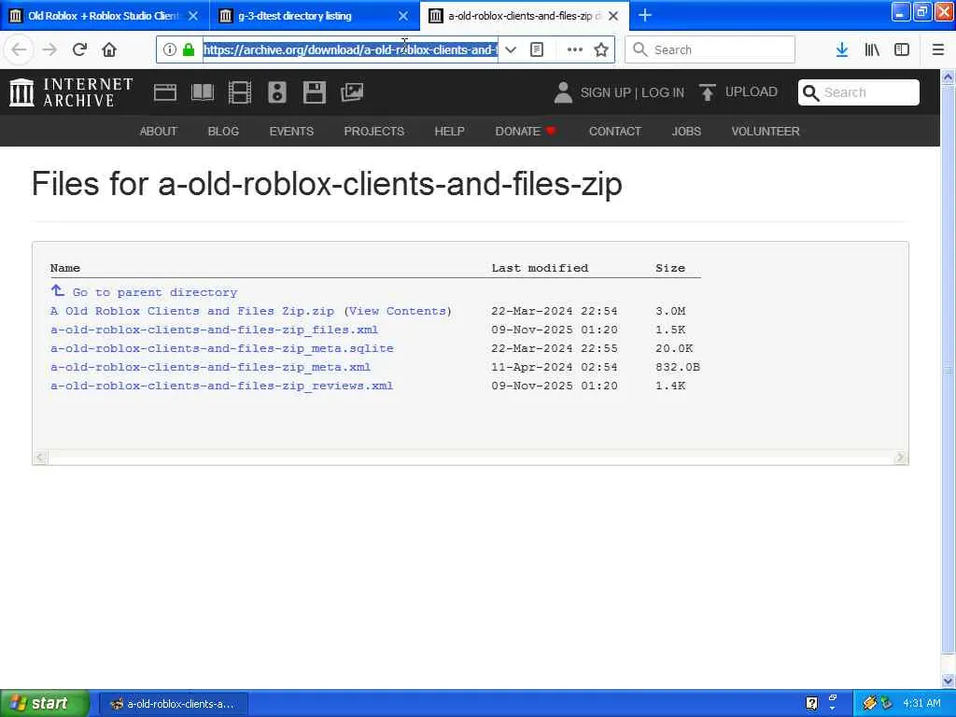Click the green padlock security icon

(189, 49)
